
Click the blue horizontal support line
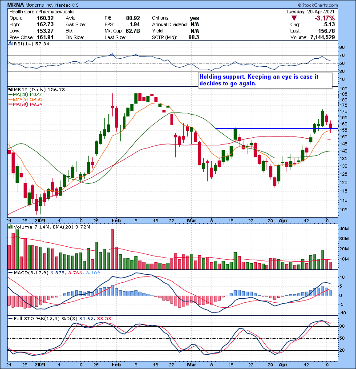(277, 128)
